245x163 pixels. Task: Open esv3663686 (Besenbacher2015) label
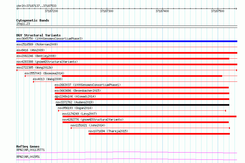pos(78,91)
